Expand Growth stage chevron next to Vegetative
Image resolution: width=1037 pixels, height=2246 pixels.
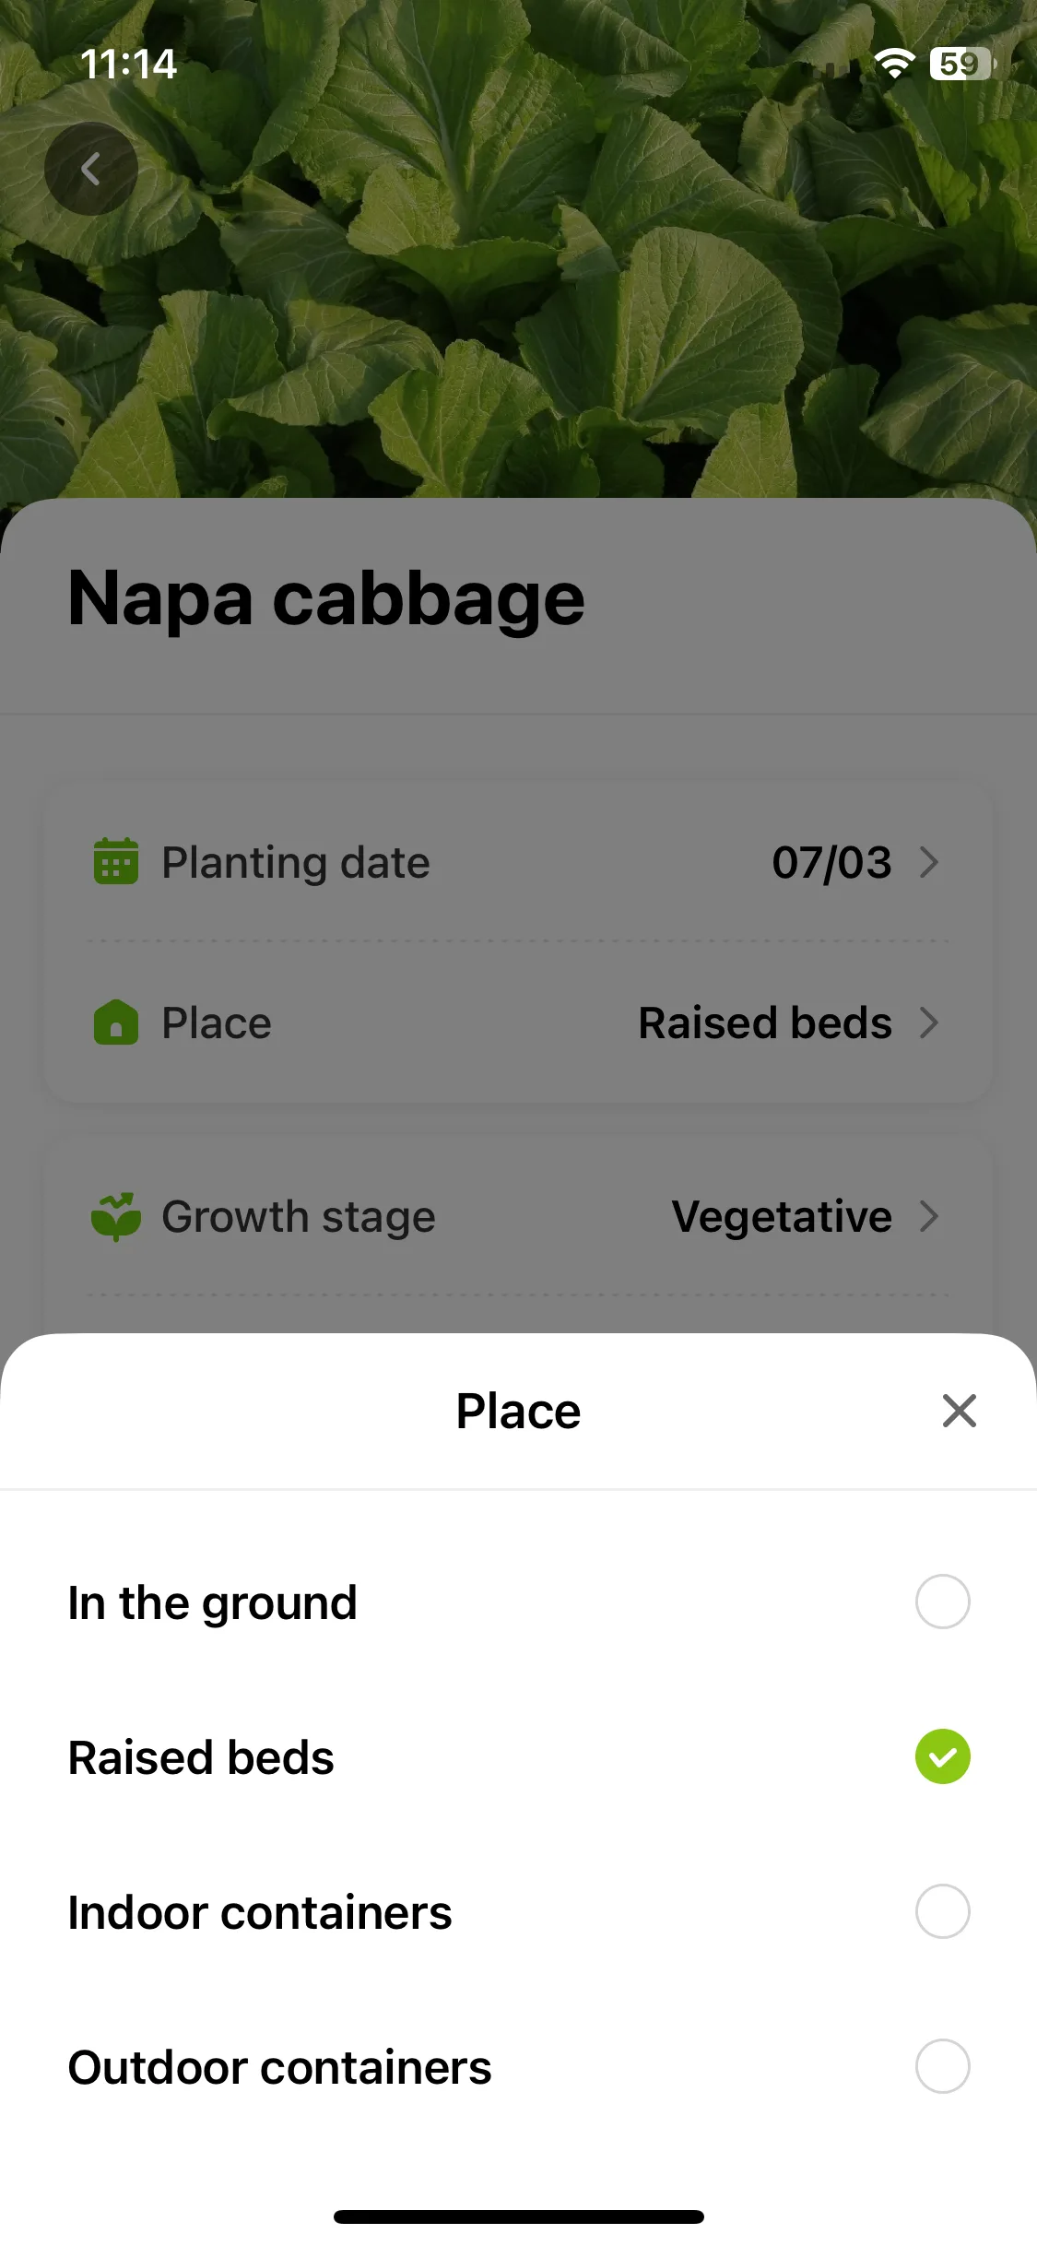tap(929, 1216)
